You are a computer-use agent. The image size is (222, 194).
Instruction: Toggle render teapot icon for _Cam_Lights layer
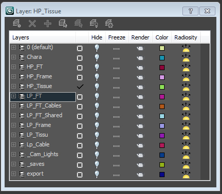[x=140, y=155]
